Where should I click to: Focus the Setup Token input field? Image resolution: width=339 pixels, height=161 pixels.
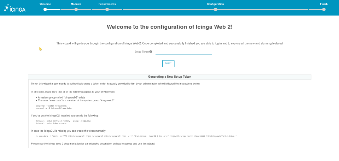[x=184, y=52]
